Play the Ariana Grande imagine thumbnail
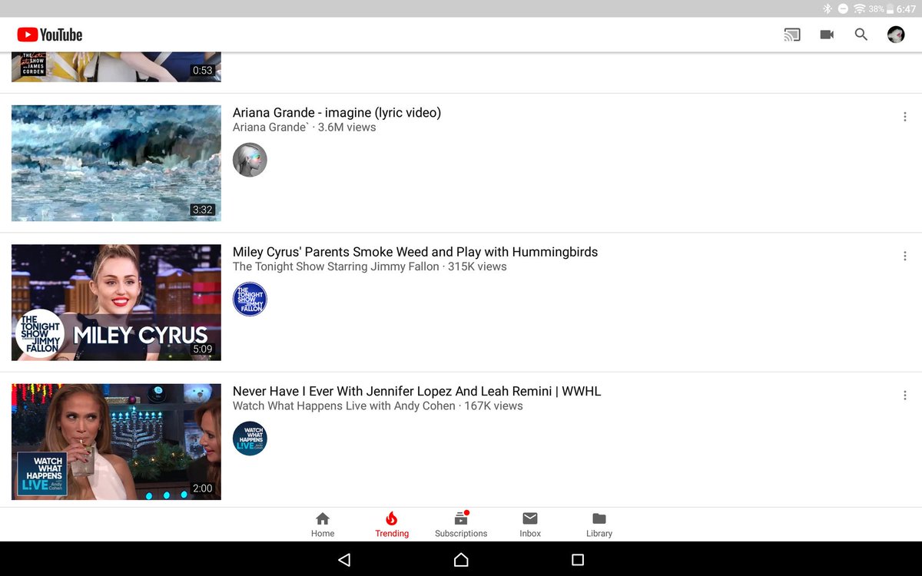 pyautogui.click(x=116, y=164)
